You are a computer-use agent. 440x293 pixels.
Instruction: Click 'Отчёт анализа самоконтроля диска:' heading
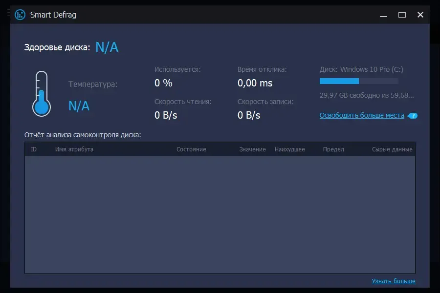click(83, 135)
